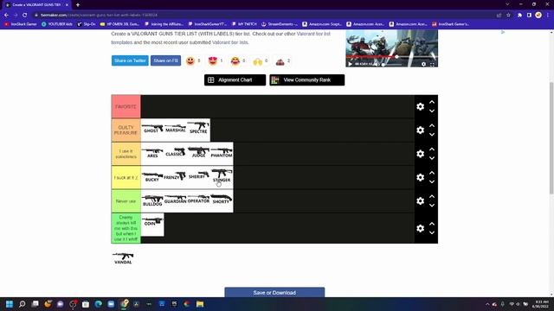Viewport: 554px width, 311px height.
Task: Open File Explorer from the taskbar
Action: (200, 304)
